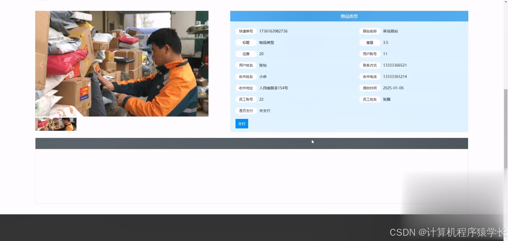The width and height of the screenshot is (508, 241).
Task: Click the 驿站名称 label
Action: coord(370,31)
